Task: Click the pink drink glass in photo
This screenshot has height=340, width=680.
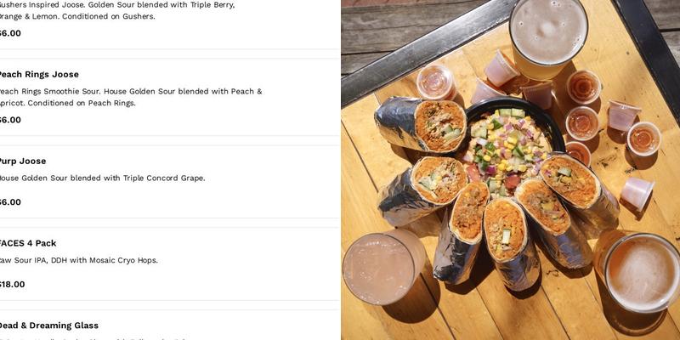Action: (383, 267)
